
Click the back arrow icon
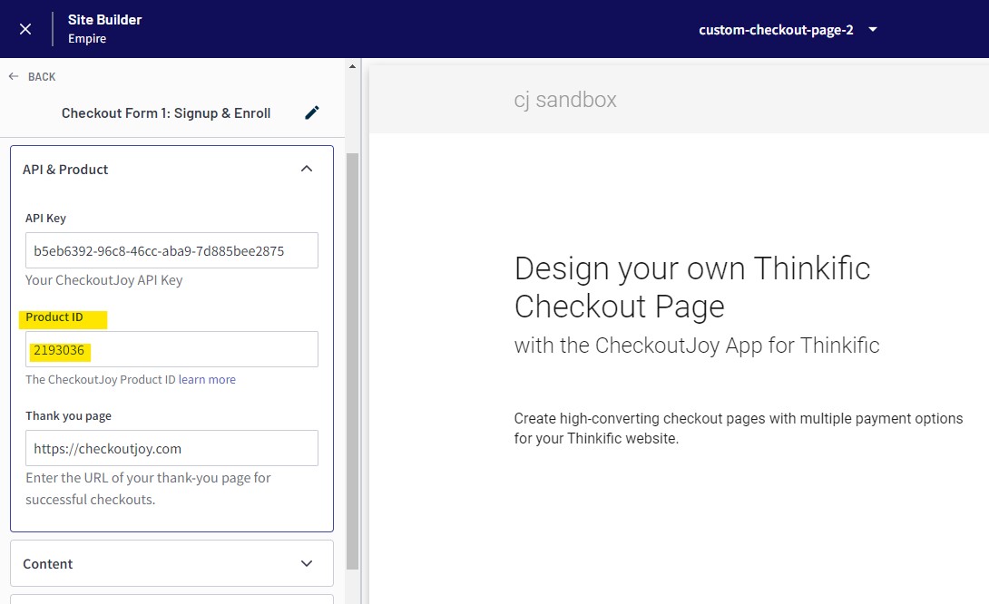point(14,76)
